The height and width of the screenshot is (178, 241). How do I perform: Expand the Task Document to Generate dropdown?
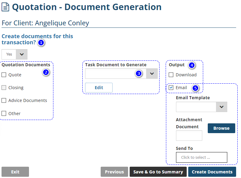(x=152, y=74)
